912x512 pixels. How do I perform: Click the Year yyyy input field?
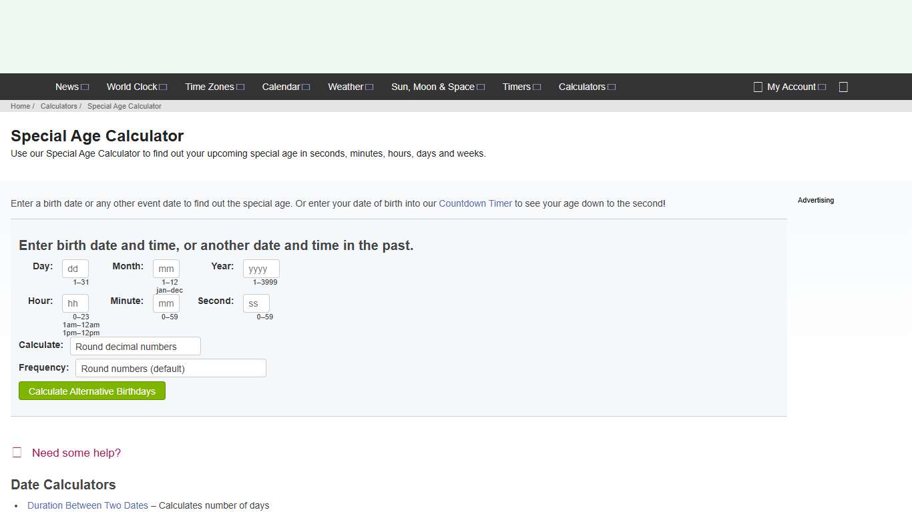click(260, 269)
